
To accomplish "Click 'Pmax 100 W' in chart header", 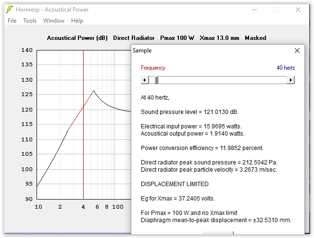I will [177, 38].
